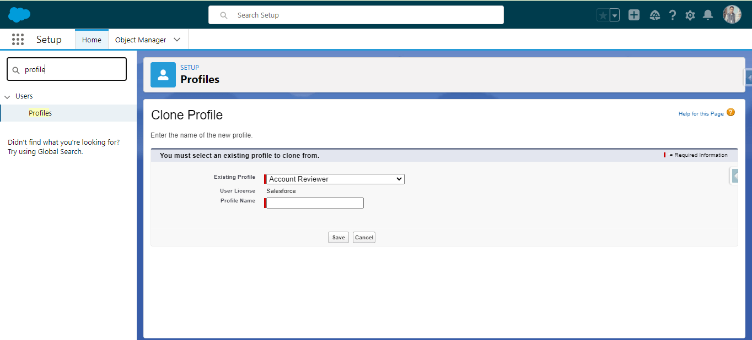The height and width of the screenshot is (340, 752).
Task: Open the Setup gear icon
Action: [x=690, y=15]
